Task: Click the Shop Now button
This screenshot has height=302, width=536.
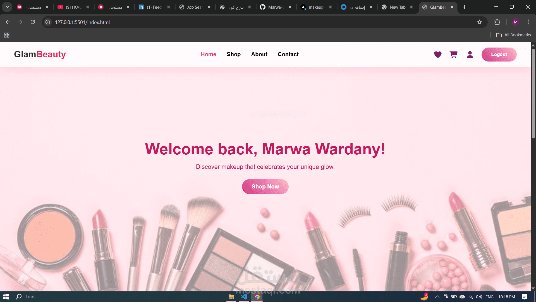Action: tap(265, 187)
